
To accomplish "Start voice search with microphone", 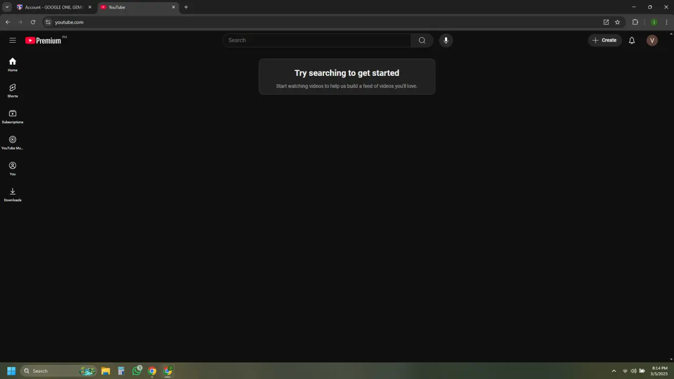I will [x=446, y=41].
